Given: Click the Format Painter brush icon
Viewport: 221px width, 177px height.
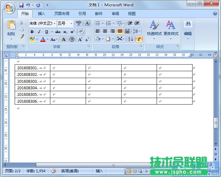Looking at the screenshot, I should pos(22,36).
